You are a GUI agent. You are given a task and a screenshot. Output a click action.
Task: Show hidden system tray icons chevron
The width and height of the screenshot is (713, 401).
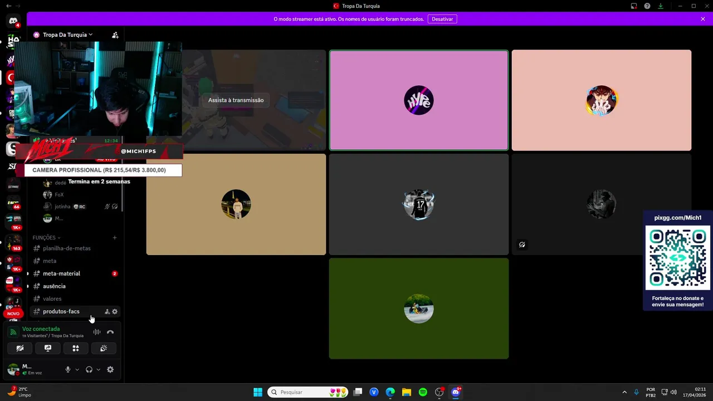(x=624, y=392)
